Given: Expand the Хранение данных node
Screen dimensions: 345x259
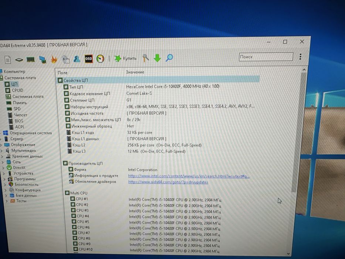Looking at the screenshot, I should click(x=3, y=157).
